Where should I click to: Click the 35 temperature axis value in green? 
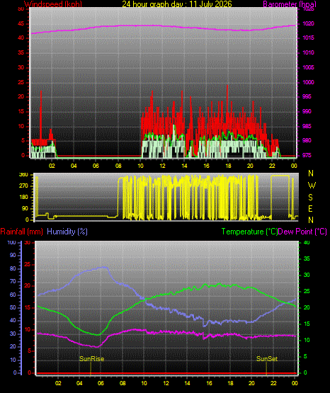tap(307, 259)
